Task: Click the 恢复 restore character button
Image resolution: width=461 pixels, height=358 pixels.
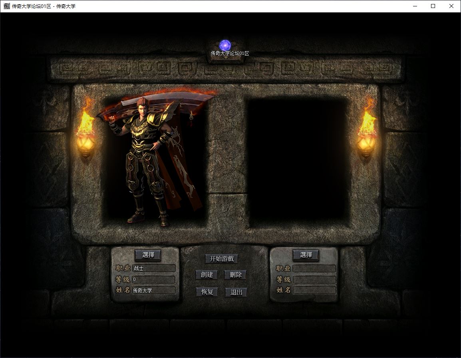Action: pos(207,292)
